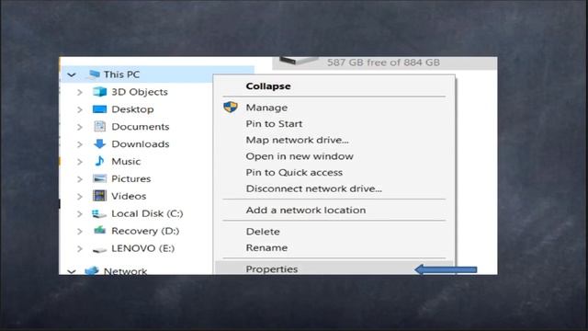Choose Delete from the context menu
Screen dimensions: 588x331
[x=263, y=232]
